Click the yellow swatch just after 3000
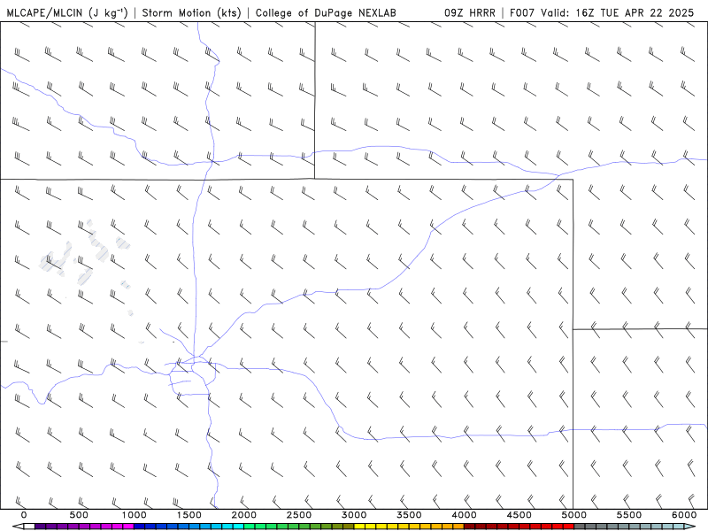708x531 pixels. (x=359, y=527)
